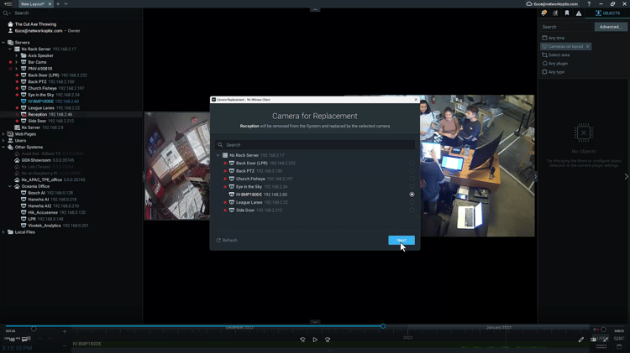Select Eye in the Sky radio button
Viewport: 630px width, 353px height.
[x=412, y=186]
